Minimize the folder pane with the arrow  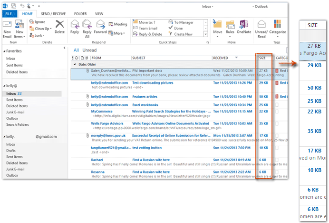click(x=64, y=48)
